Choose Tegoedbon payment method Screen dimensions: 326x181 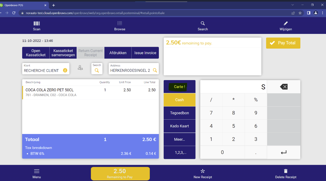[179, 113]
